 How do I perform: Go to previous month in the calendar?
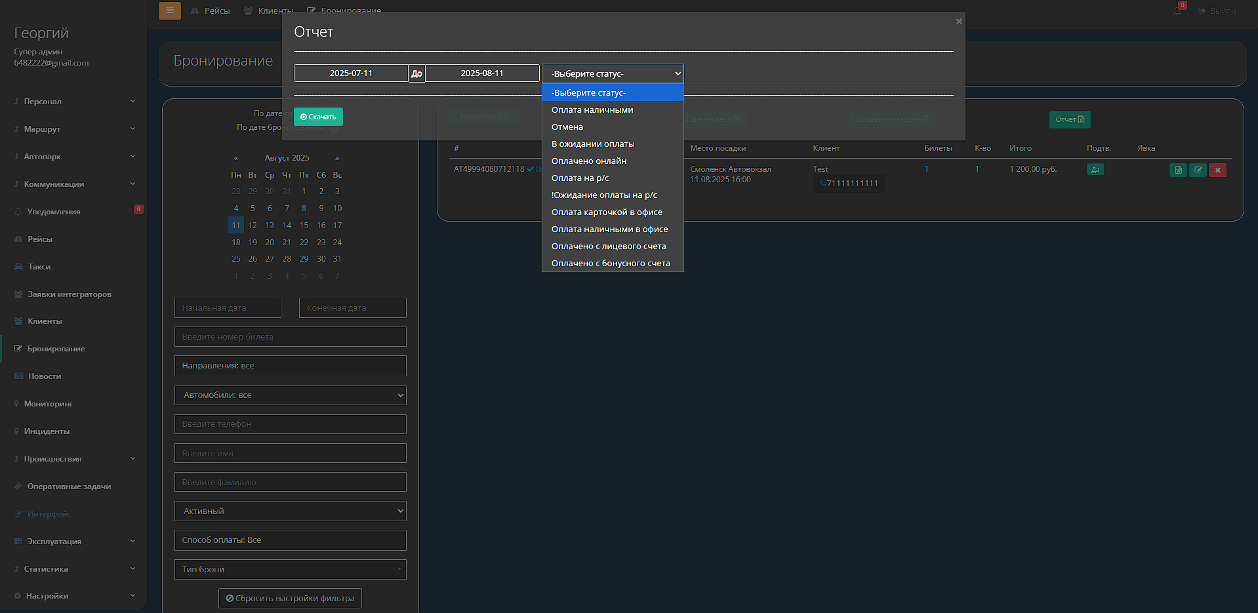pos(236,158)
